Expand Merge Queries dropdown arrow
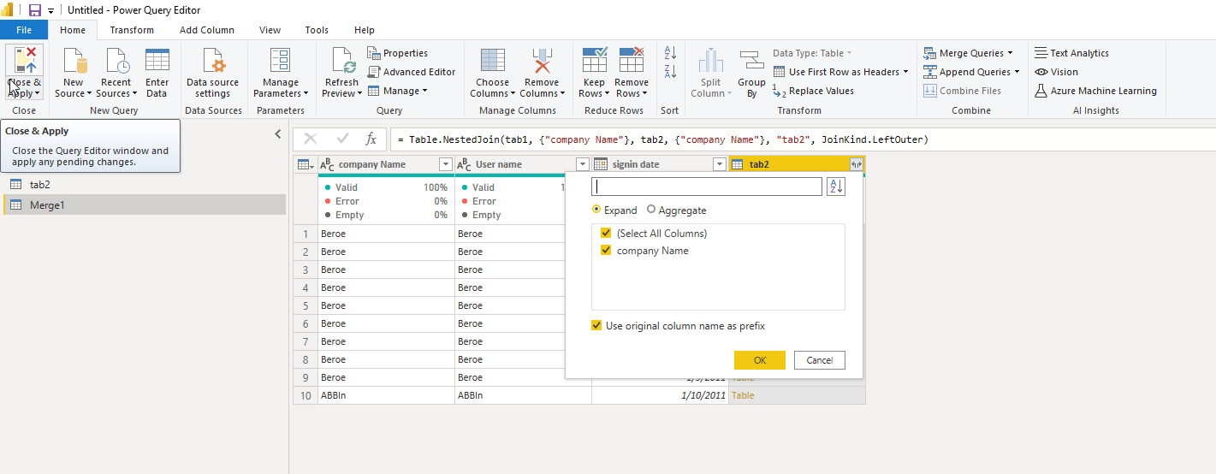1216x474 pixels. click(x=1010, y=53)
